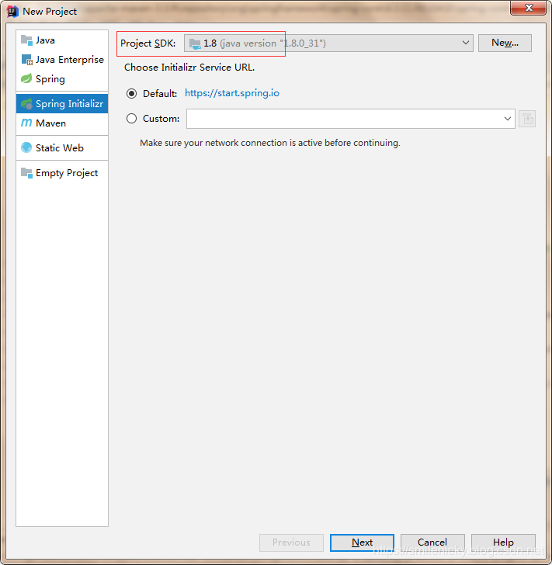This screenshot has width=552, height=565.
Task: Choose the Static Web project type
Action: click(62, 147)
